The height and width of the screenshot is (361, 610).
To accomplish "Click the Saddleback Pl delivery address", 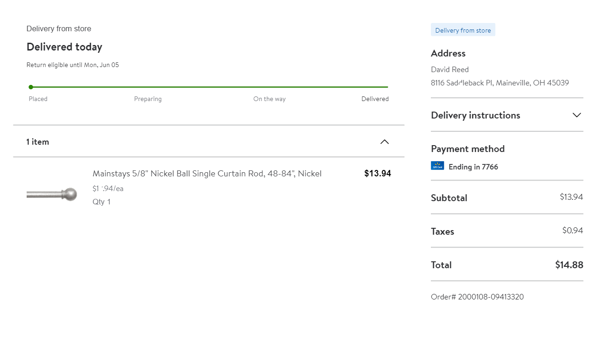I will click(499, 83).
